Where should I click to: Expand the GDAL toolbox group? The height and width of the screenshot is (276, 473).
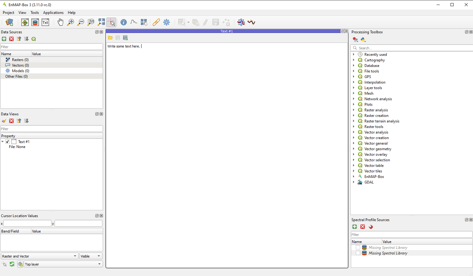pyautogui.click(x=354, y=182)
